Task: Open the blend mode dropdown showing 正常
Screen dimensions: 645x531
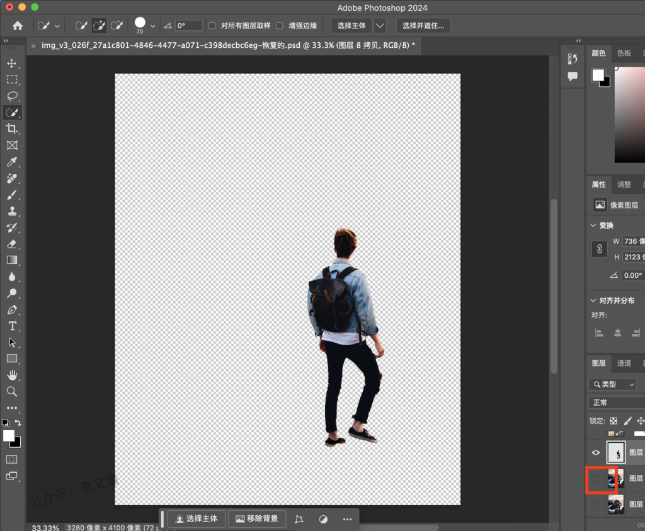Action: (617, 403)
